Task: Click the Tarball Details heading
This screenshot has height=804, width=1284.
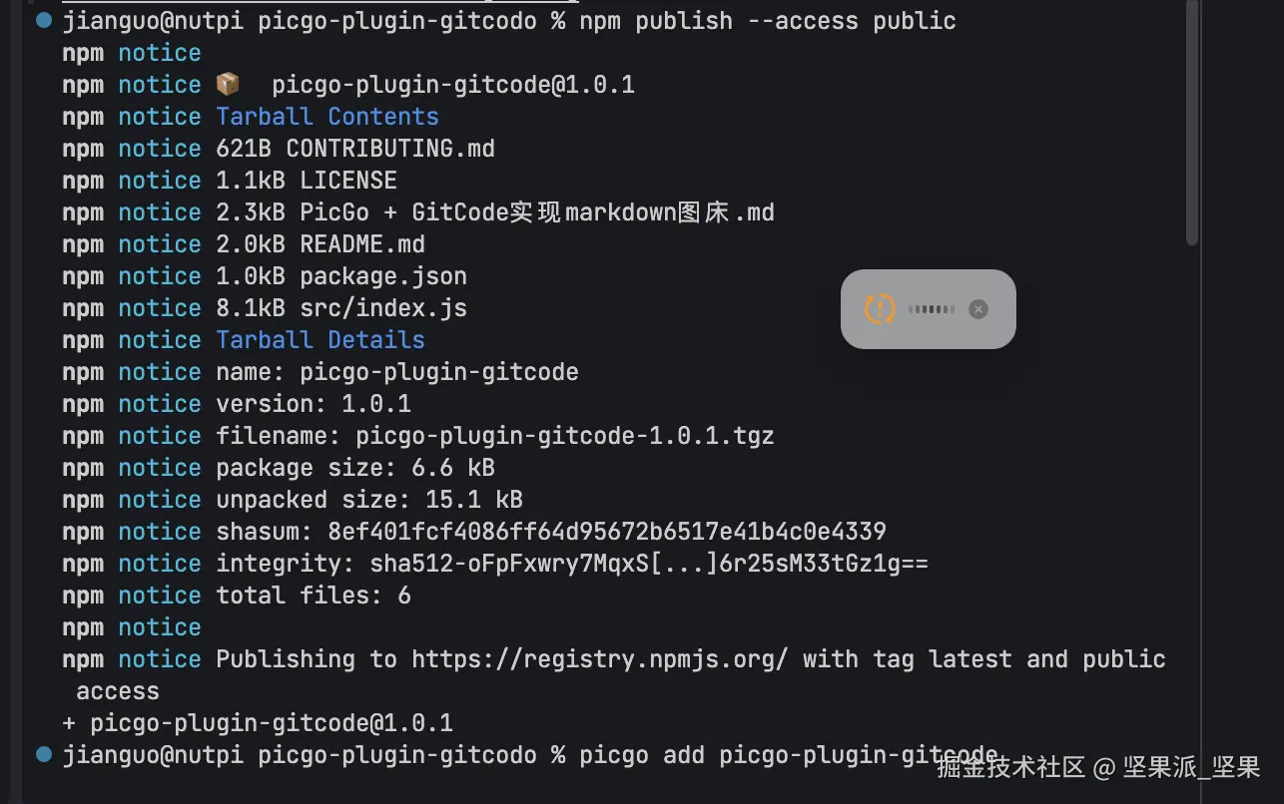Action: coord(321,340)
